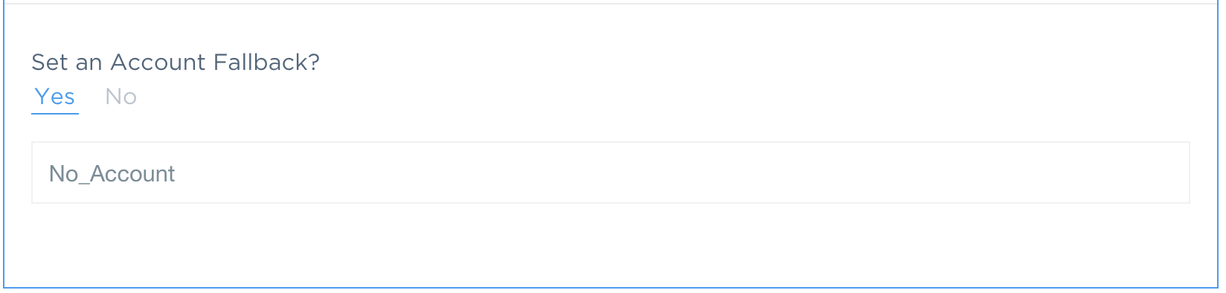This screenshot has width=1226, height=293.
Task: Click the middle of the fallback name field
Action: [x=611, y=173]
